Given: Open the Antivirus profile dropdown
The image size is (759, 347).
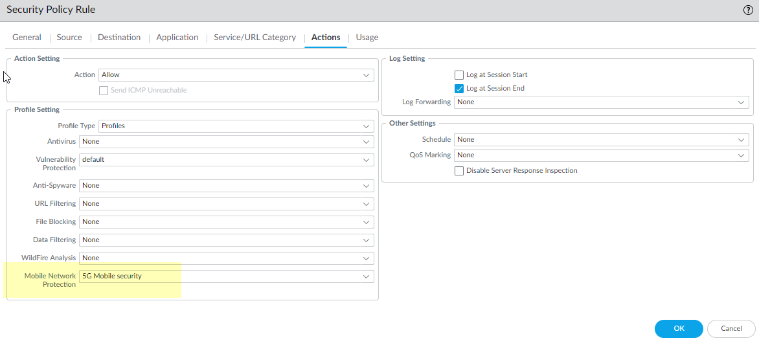Looking at the screenshot, I should [x=226, y=142].
